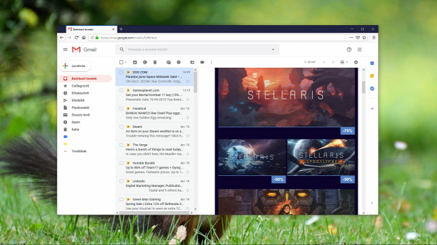This screenshot has width=437, height=245.
Task: Open the Move to folder icon
Action: 192,62
